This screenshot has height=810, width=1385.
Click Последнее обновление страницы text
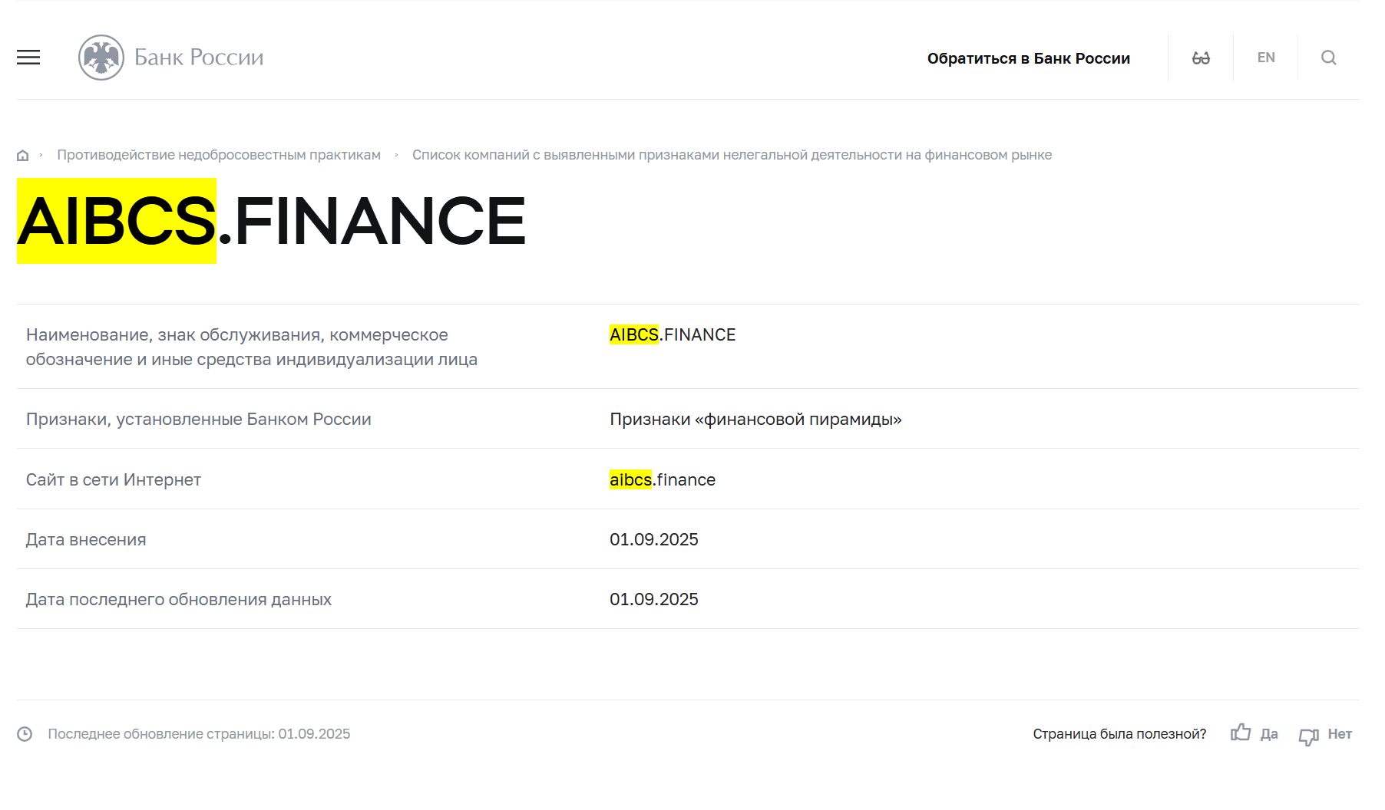[199, 734]
